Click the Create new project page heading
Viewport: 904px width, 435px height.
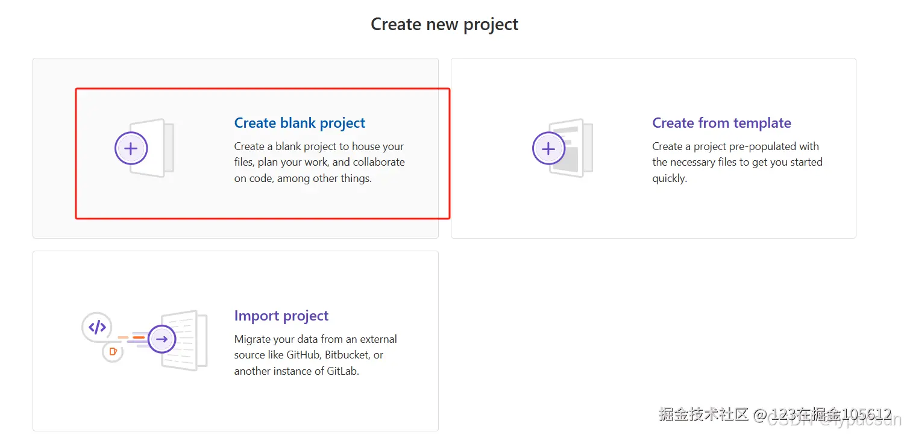point(444,24)
